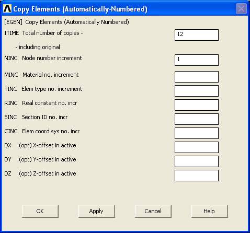This screenshot has width=250, height=233.
Task: Click the CINC elem coord sys field
Action: (197, 133)
